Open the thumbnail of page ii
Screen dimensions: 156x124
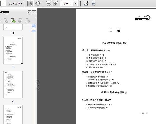[13, 84]
